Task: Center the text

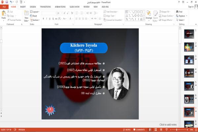Action: click(x=80, y=19)
